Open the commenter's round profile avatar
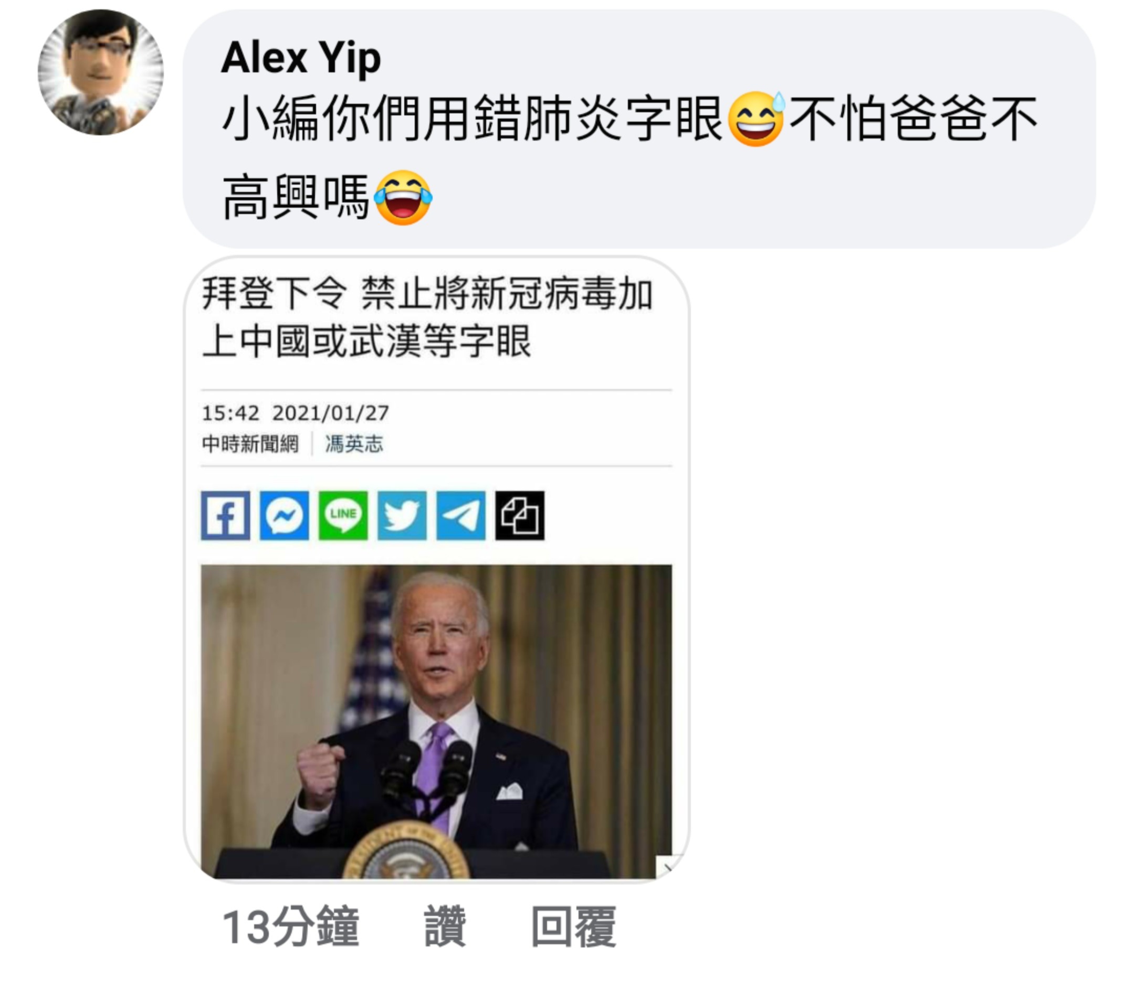This screenshot has width=1134, height=1002. (x=100, y=72)
